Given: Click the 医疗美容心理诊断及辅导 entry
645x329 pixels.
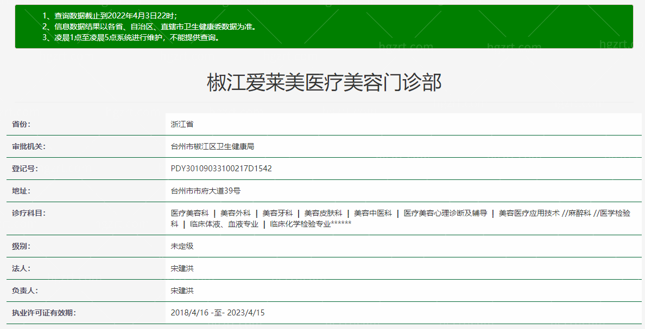Looking at the screenshot, I should (x=445, y=213).
